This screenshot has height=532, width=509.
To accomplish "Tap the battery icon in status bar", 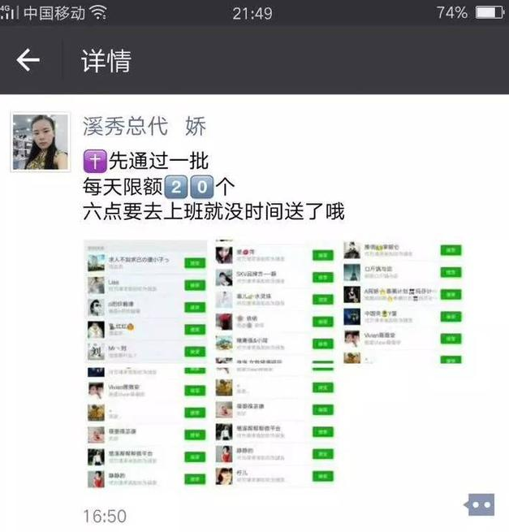I will [x=490, y=13].
